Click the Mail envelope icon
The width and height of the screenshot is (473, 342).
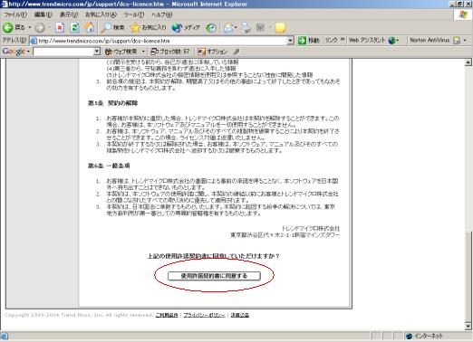pyautogui.click(x=228, y=28)
